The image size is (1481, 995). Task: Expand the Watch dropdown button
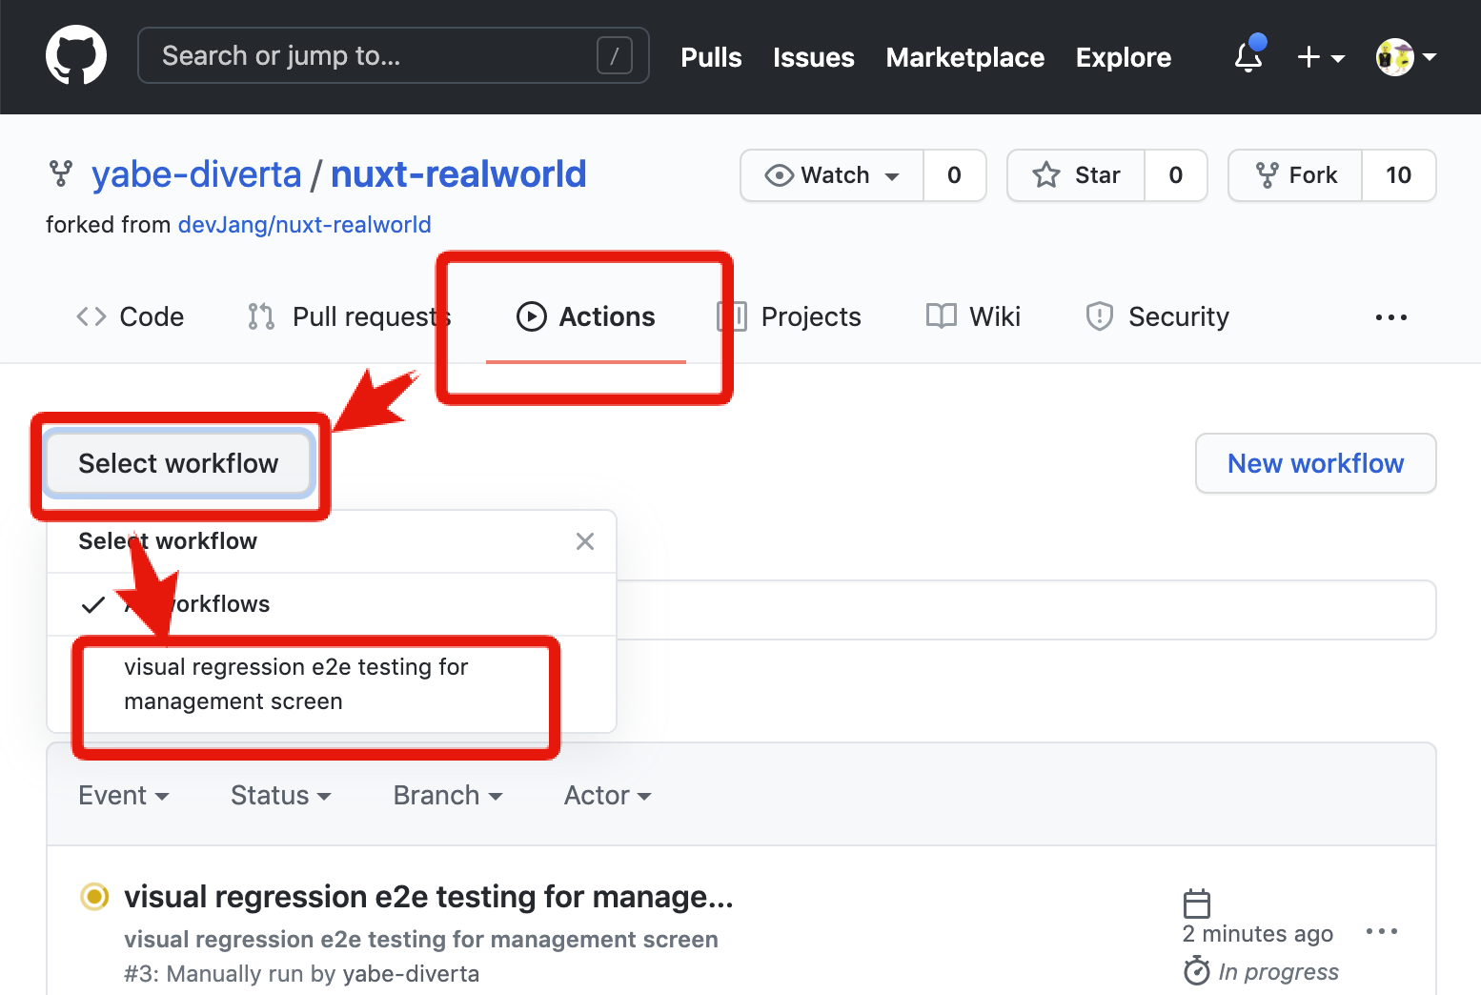(x=832, y=175)
